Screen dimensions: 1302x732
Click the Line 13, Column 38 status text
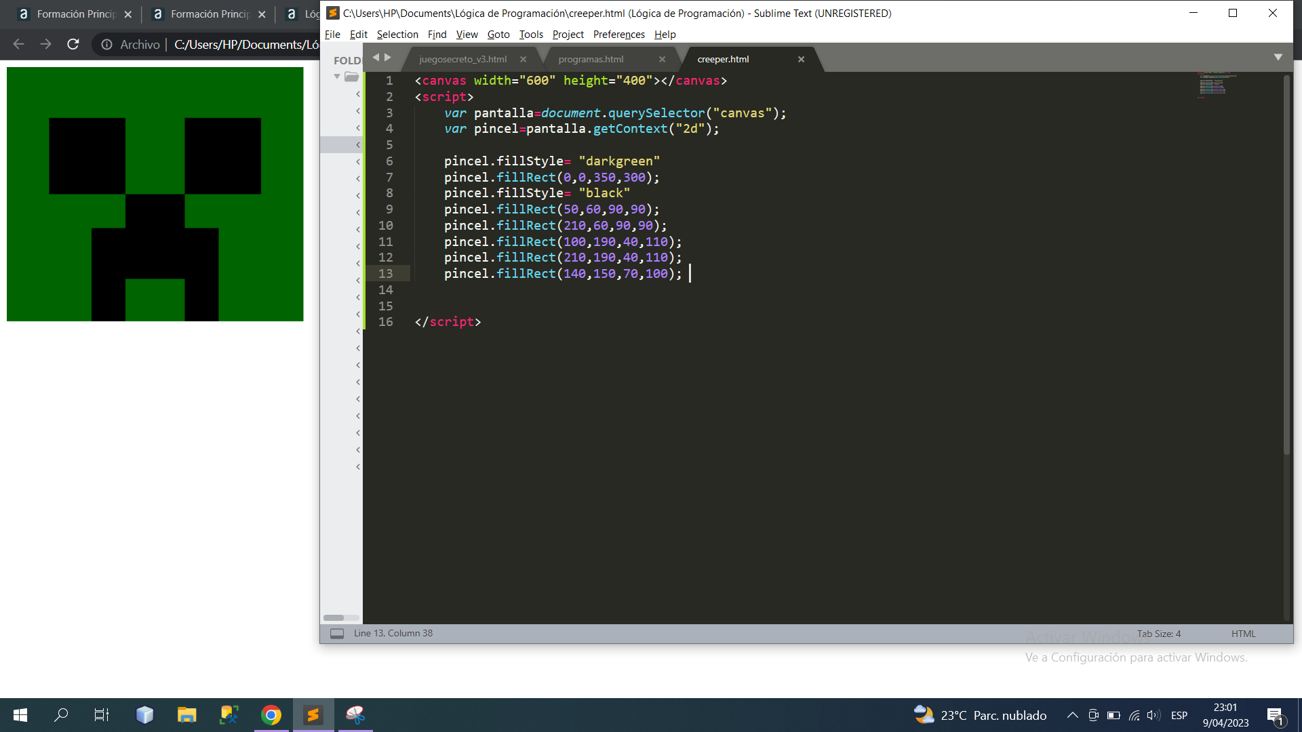point(393,633)
